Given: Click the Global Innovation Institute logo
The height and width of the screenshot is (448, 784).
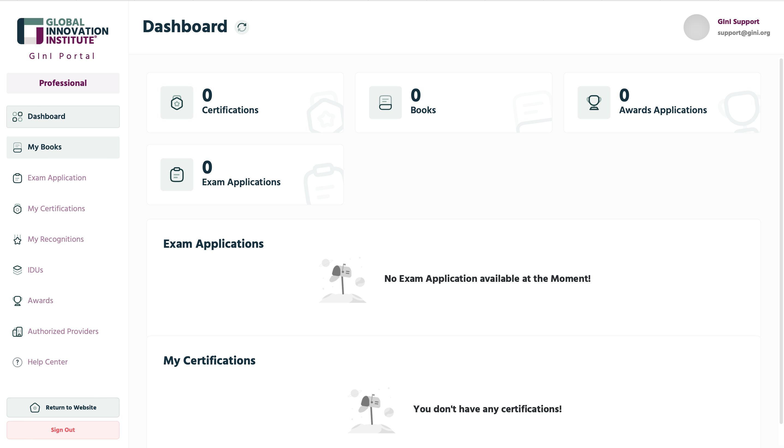Looking at the screenshot, I should click(x=63, y=31).
